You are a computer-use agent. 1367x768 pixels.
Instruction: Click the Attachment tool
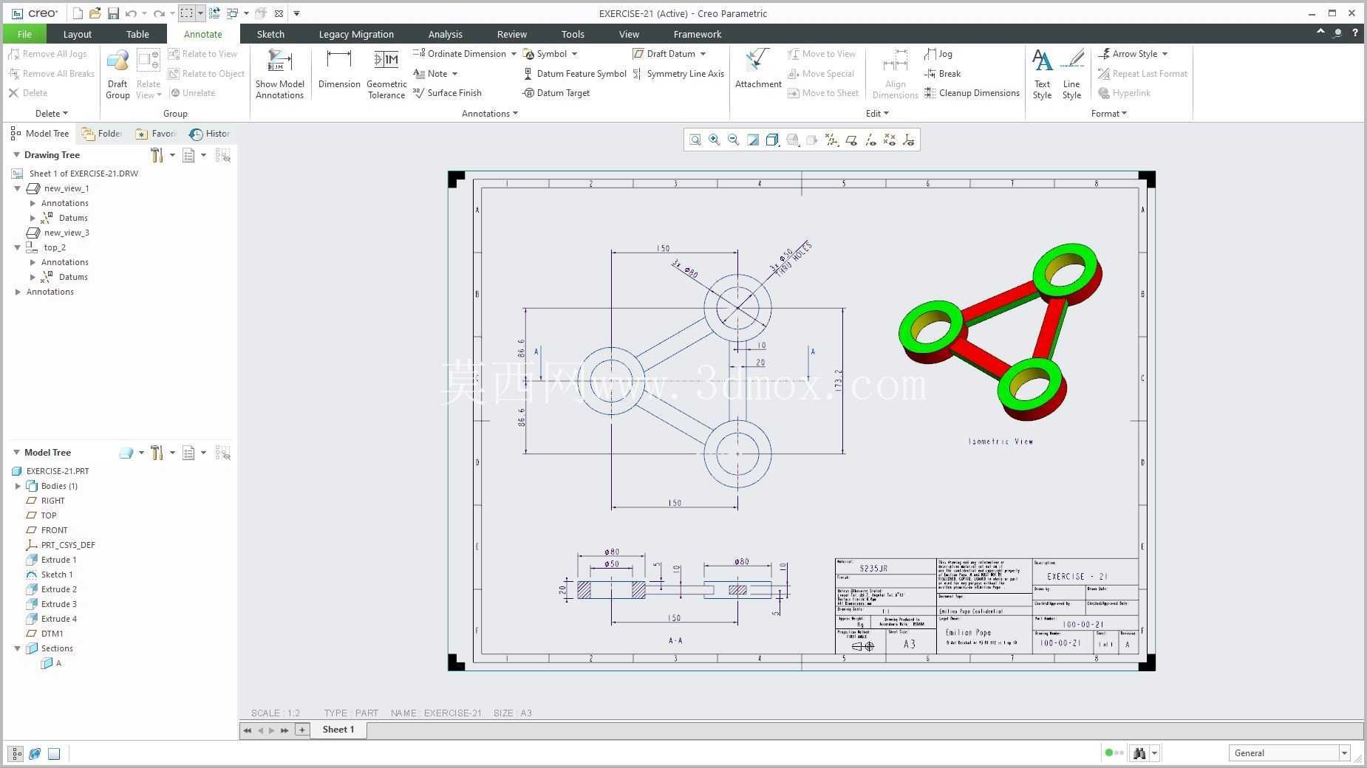click(758, 69)
